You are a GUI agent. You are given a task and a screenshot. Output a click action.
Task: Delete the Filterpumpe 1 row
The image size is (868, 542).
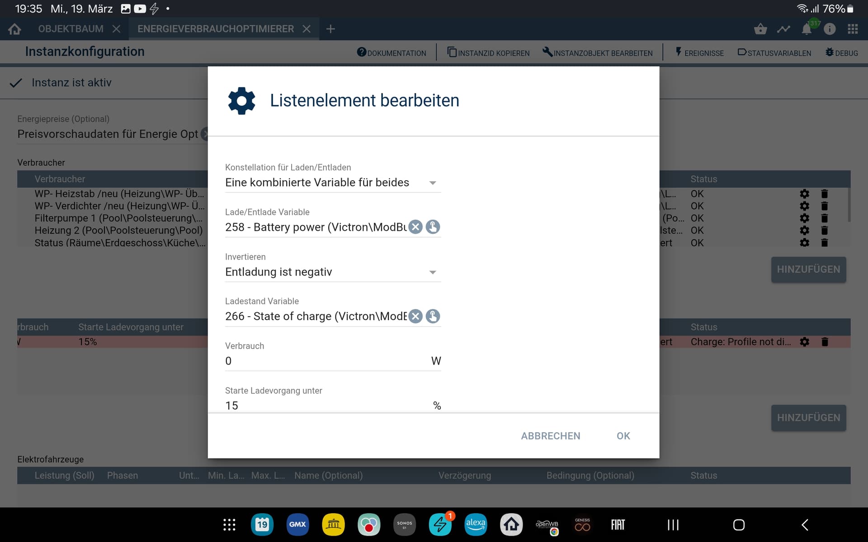click(x=824, y=218)
